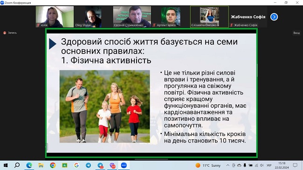Switch the УКР keyboard language indicator
Image resolution: width=303 pixels, height=170 pixels.
(x=269, y=165)
